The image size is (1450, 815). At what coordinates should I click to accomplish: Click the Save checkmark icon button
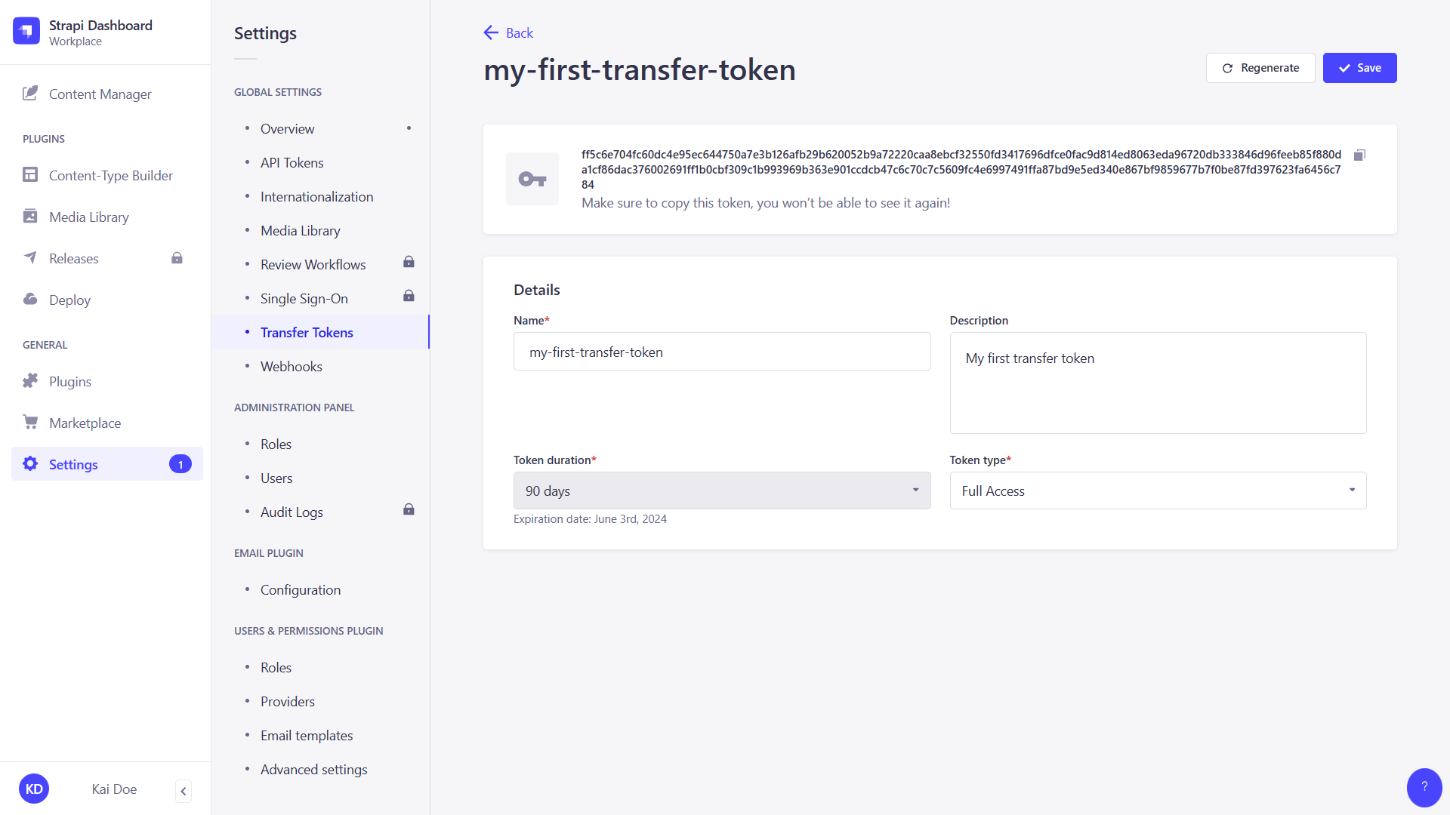1344,68
